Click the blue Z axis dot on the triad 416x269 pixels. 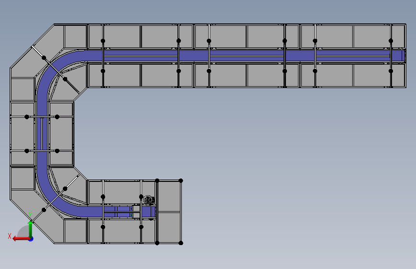pyautogui.click(x=31, y=239)
